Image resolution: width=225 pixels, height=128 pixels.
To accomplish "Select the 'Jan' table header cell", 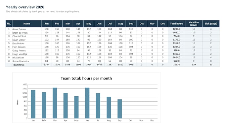I will (x=47, y=24).
